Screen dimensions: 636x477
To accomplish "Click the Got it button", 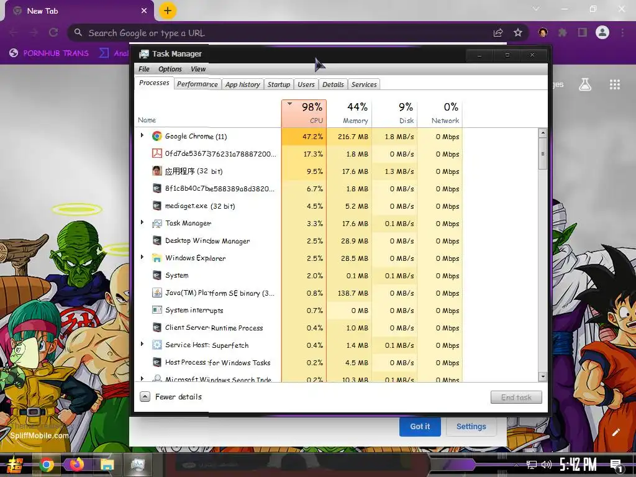I will (x=420, y=426).
